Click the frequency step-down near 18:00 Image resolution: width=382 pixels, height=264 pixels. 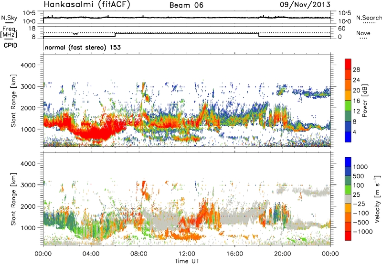pos(259,35)
